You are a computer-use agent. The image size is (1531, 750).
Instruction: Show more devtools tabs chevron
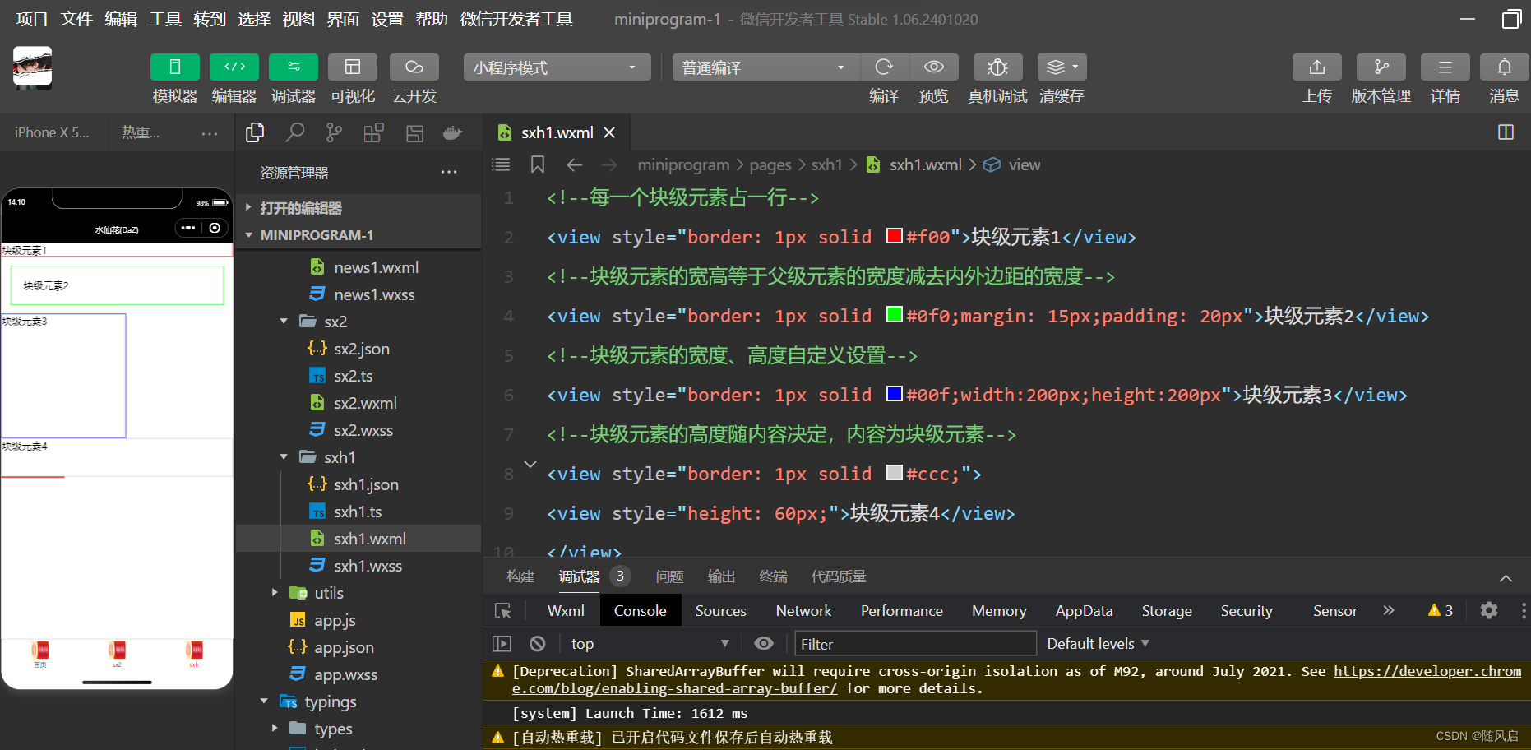tap(1389, 610)
